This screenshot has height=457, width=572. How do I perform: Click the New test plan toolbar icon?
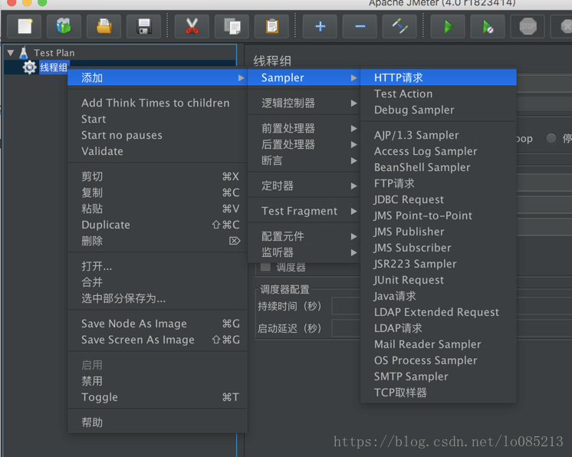point(24,26)
